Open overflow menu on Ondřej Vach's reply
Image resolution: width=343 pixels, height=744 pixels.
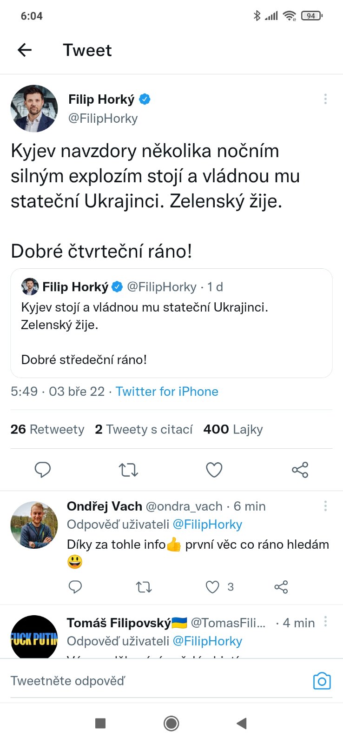[325, 506]
